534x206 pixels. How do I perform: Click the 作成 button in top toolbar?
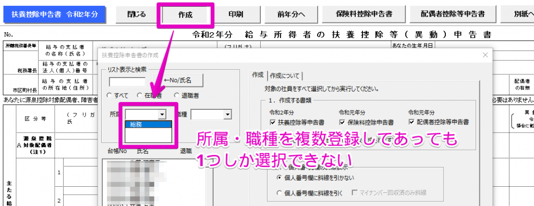click(185, 15)
